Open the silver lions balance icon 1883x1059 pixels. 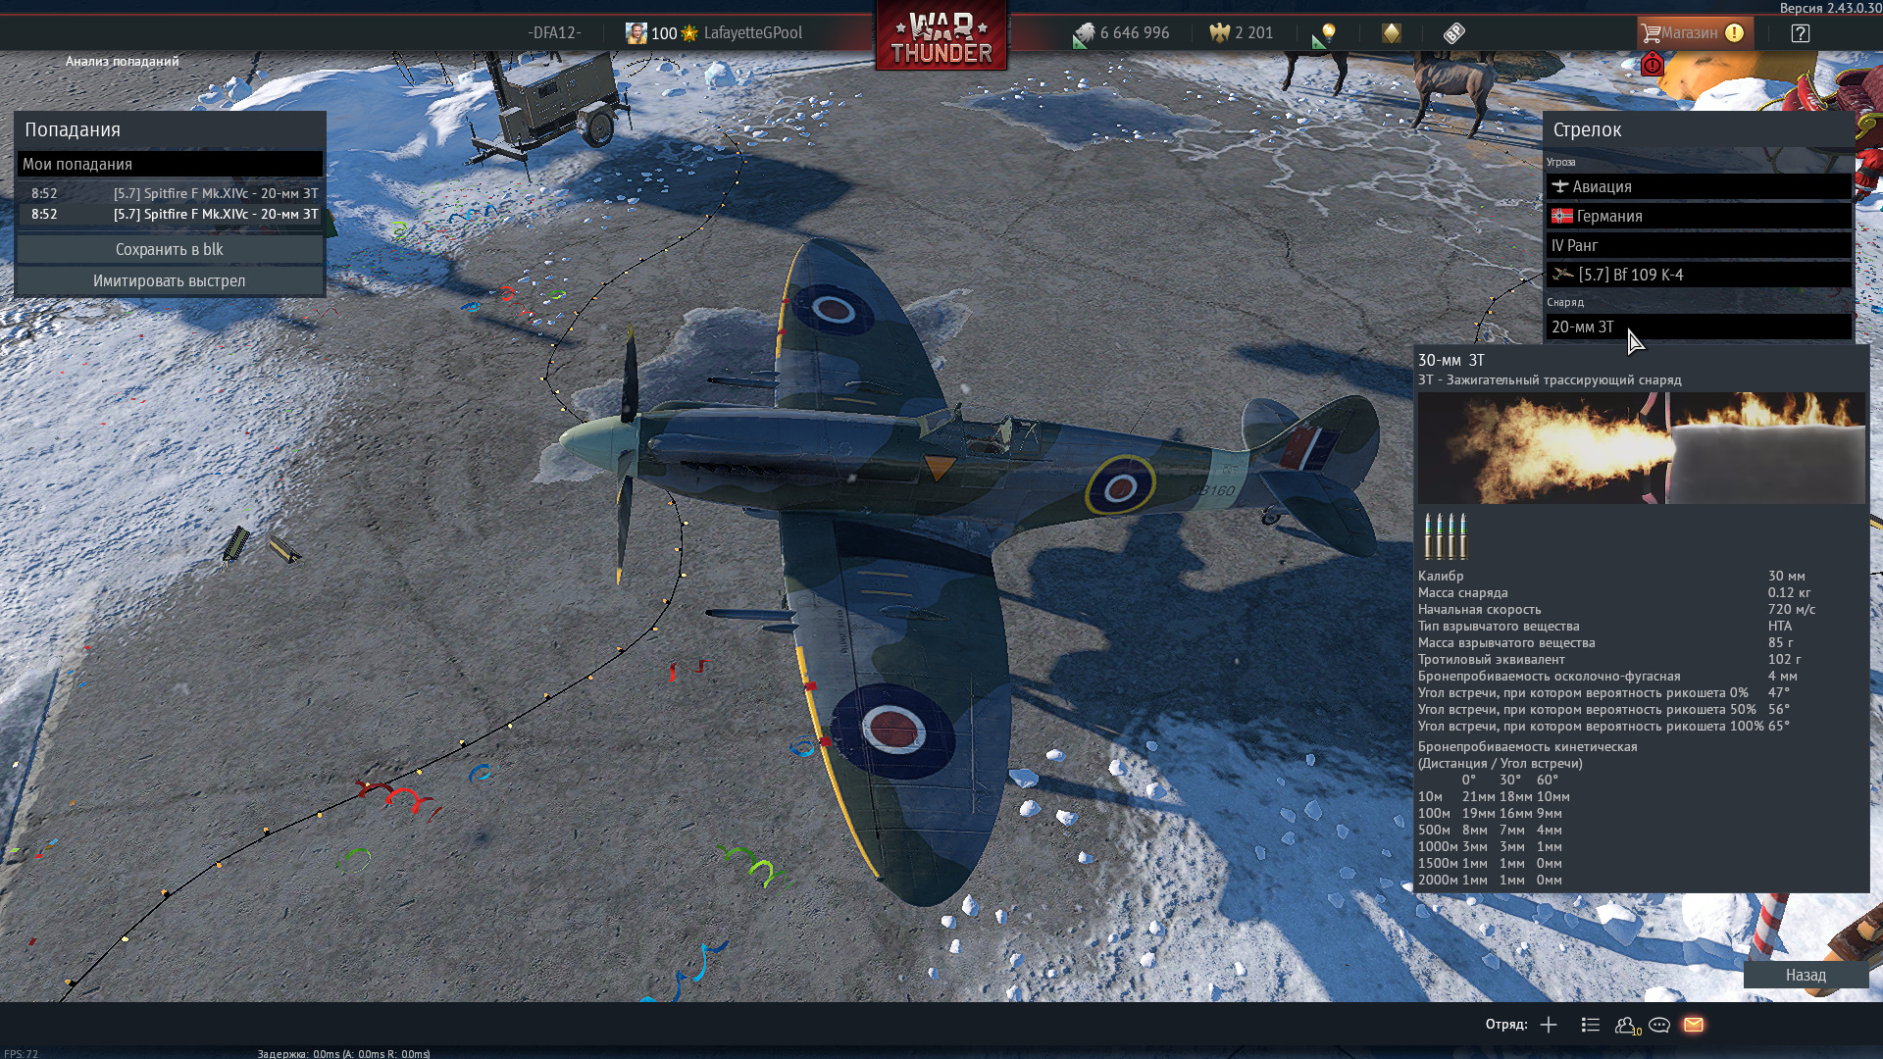click(x=1084, y=34)
